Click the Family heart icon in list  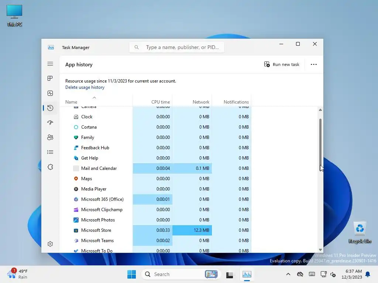coord(76,137)
